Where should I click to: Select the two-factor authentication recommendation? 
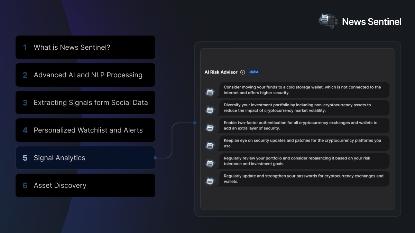[304, 125]
